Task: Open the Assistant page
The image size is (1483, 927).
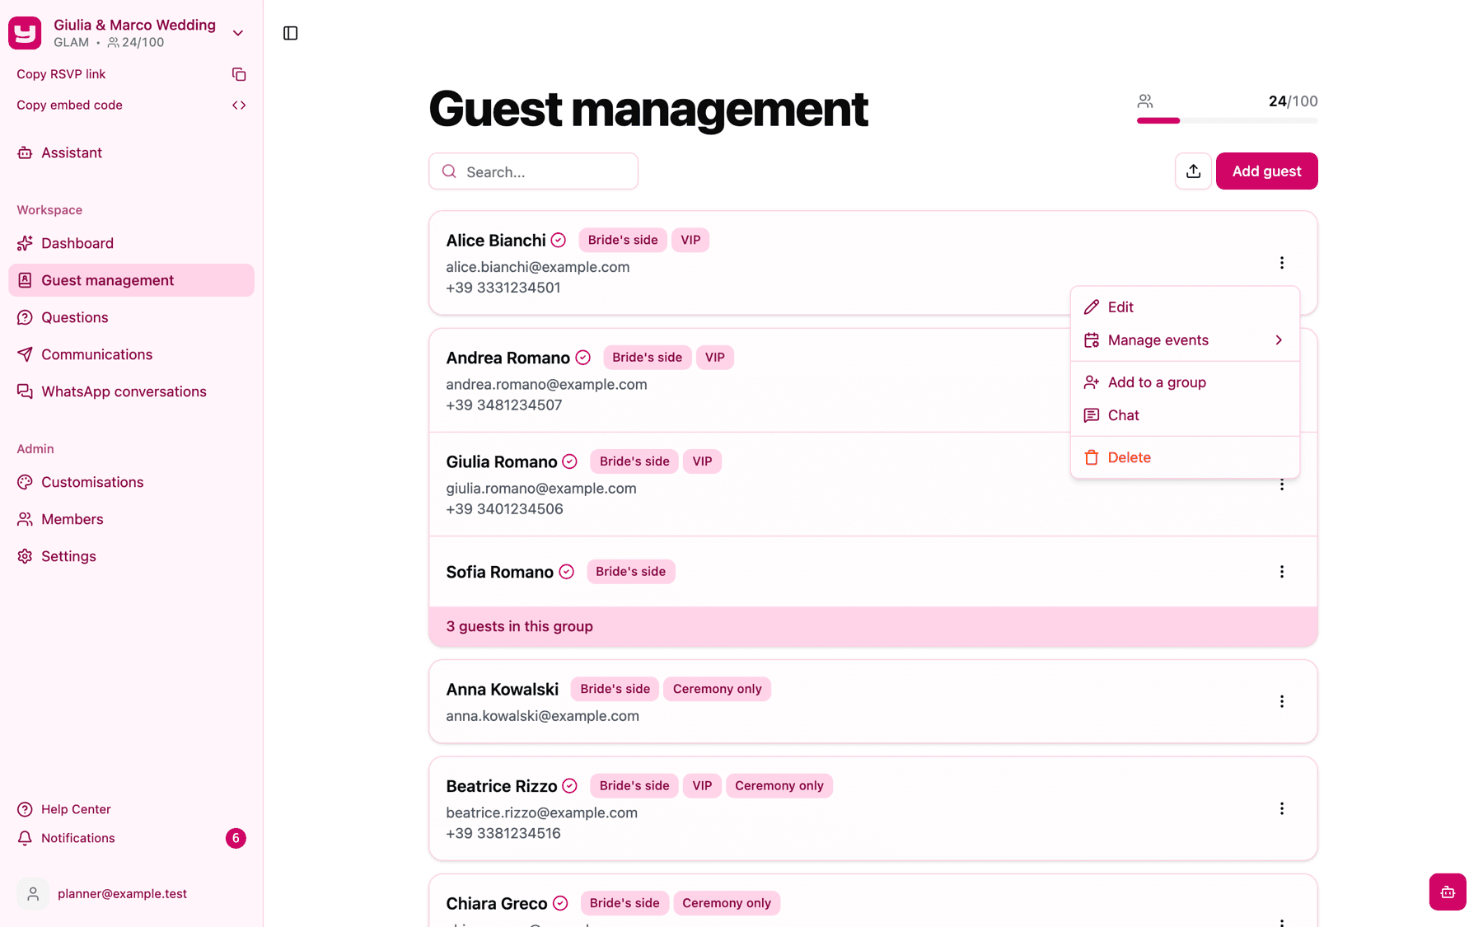Action: pyautogui.click(x=132, y=152)
